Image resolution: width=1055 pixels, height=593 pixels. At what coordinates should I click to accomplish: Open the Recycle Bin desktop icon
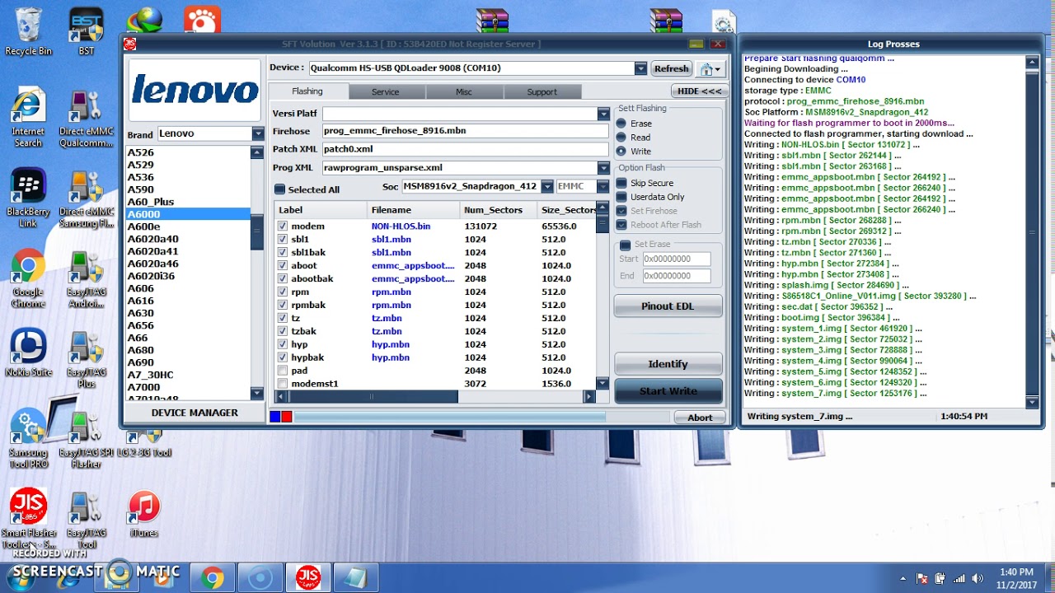coord(28,31)
